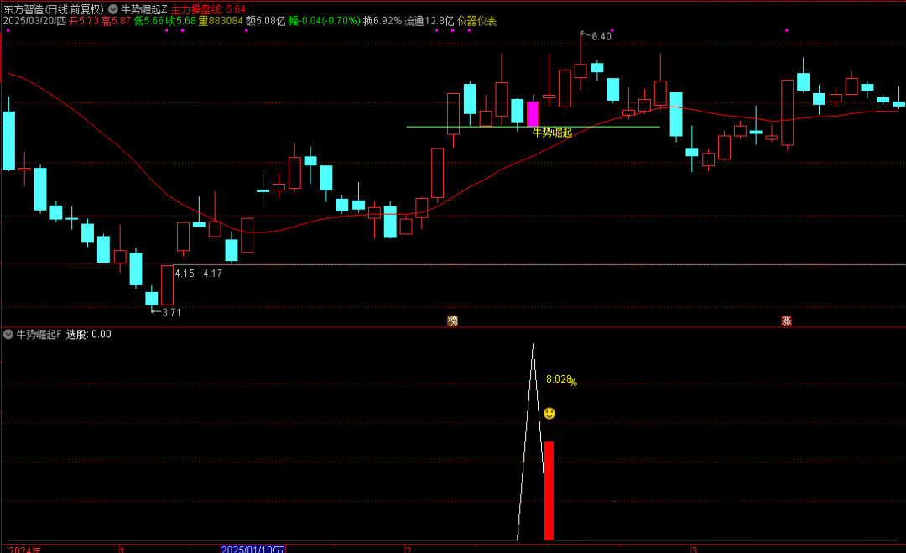Click the 主力操盘线 indicator label
Screen dimensions: 906x553
click(198, 8)
